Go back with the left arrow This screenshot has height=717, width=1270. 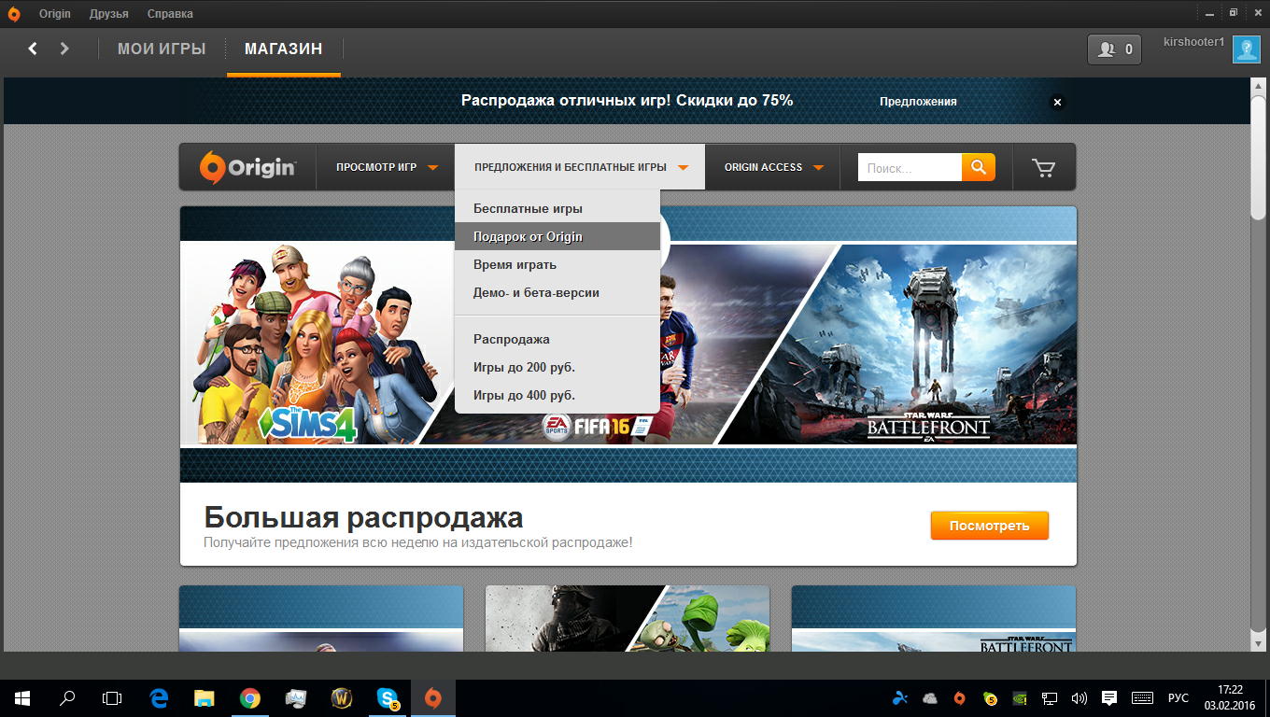click(x=33, y=49)
